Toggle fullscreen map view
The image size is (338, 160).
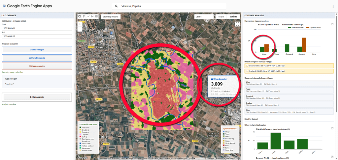[x=237, y=24]
